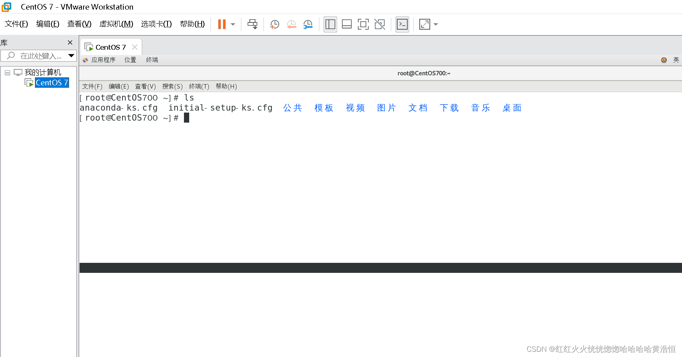This screenshot has height=357, width=682.
Task: Close the library panel
Action: [x=70, y=42]
